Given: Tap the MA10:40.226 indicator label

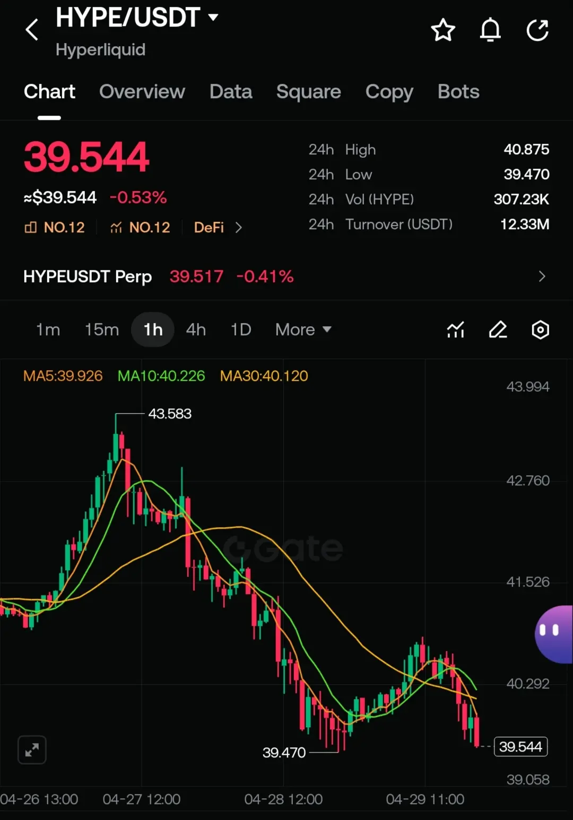Looking at the screenshot, I should [x=161, y=376].
